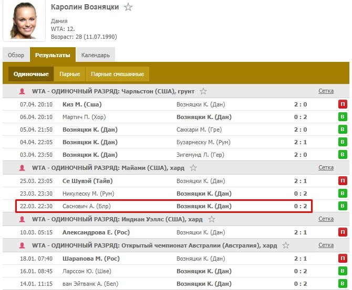The width and height of the screenshot is (352, 290).
Task: Favorite the Чарльстон tournament with its star
Action: coord(203,91)
